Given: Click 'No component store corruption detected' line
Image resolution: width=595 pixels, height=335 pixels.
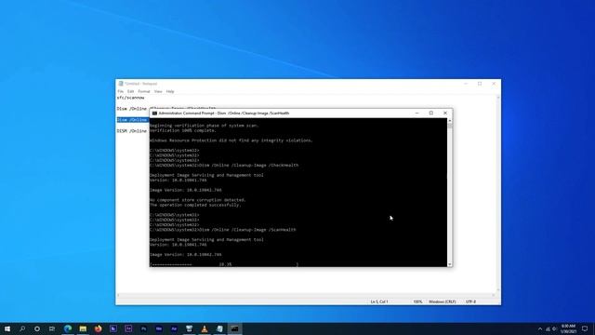Looking at the screenshot, I should pos(198,200).
